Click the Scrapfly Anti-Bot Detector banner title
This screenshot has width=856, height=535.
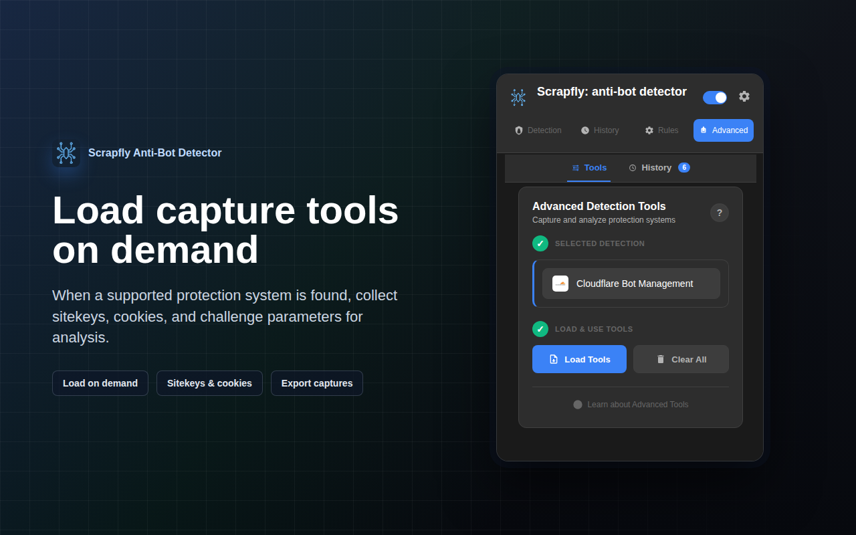tap(155, 153)
